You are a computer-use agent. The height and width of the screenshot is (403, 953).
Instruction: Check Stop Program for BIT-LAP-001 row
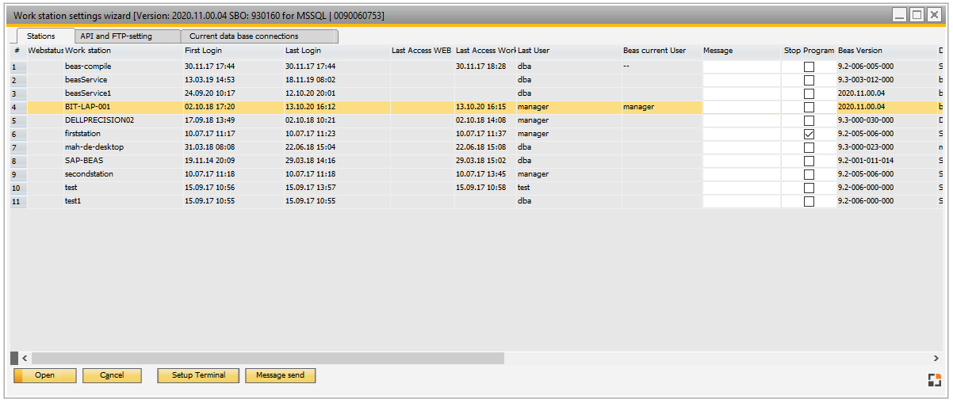click(809, 107)
